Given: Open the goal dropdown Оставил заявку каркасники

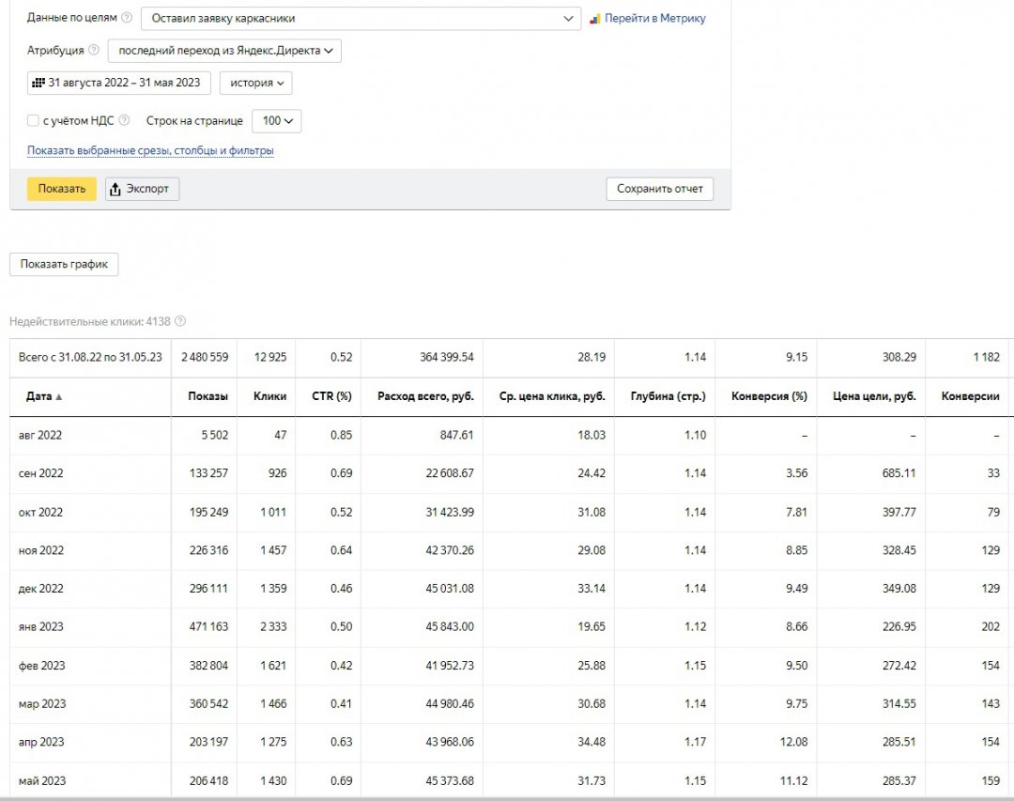Looking at the screenshot, I should pyautogui.click(x=361, y=18).
